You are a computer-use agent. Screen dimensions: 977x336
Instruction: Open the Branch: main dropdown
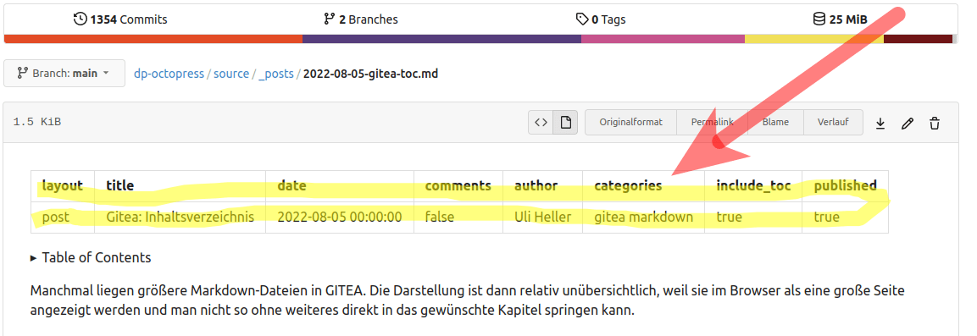click(x=64, y=73)
